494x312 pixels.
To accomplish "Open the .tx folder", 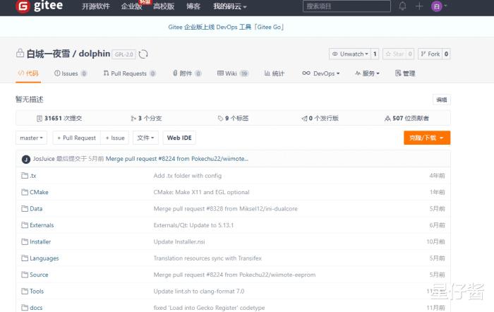I will 32,176.
